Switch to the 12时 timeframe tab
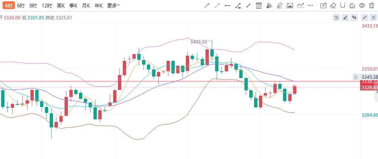378x159 pixels. [47, 6]
